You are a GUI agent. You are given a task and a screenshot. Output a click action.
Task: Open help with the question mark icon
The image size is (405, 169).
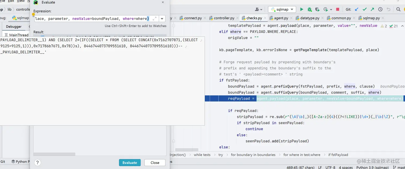coord(37,162)
